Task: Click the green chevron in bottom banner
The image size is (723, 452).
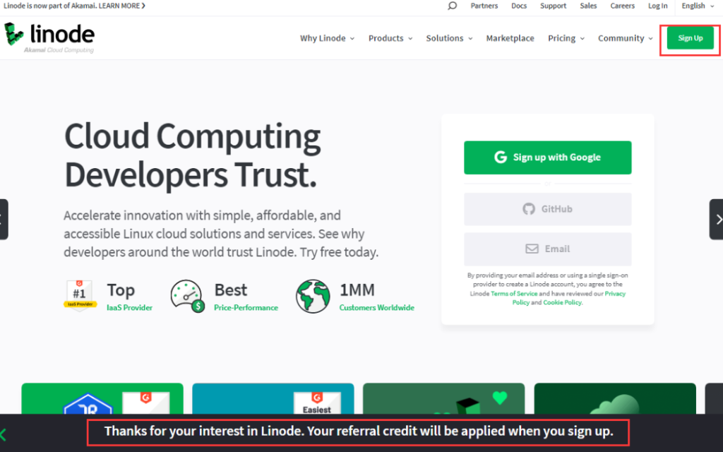Action: 4,434
